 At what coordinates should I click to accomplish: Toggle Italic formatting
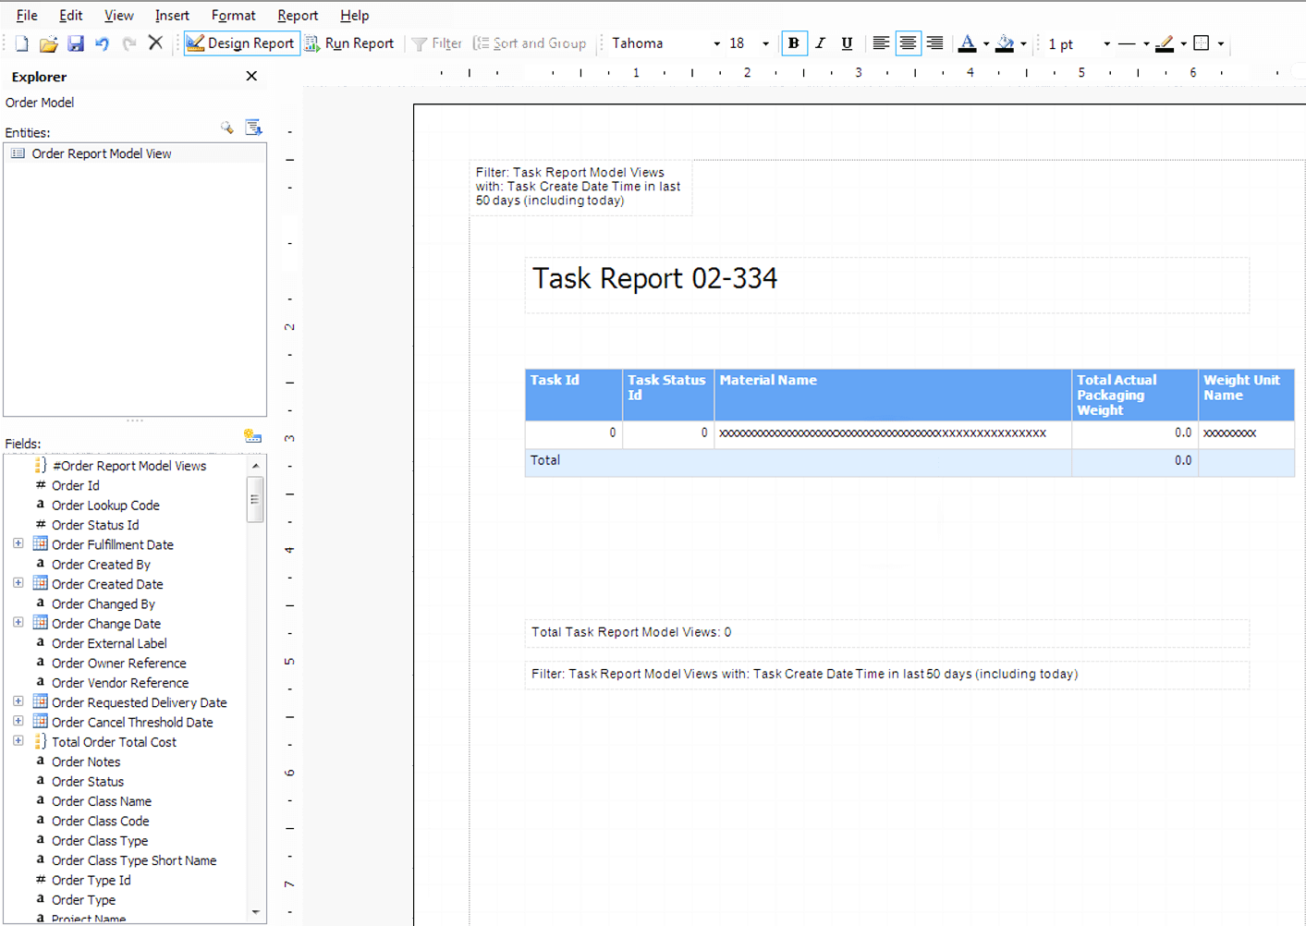(x=820, y=43)
